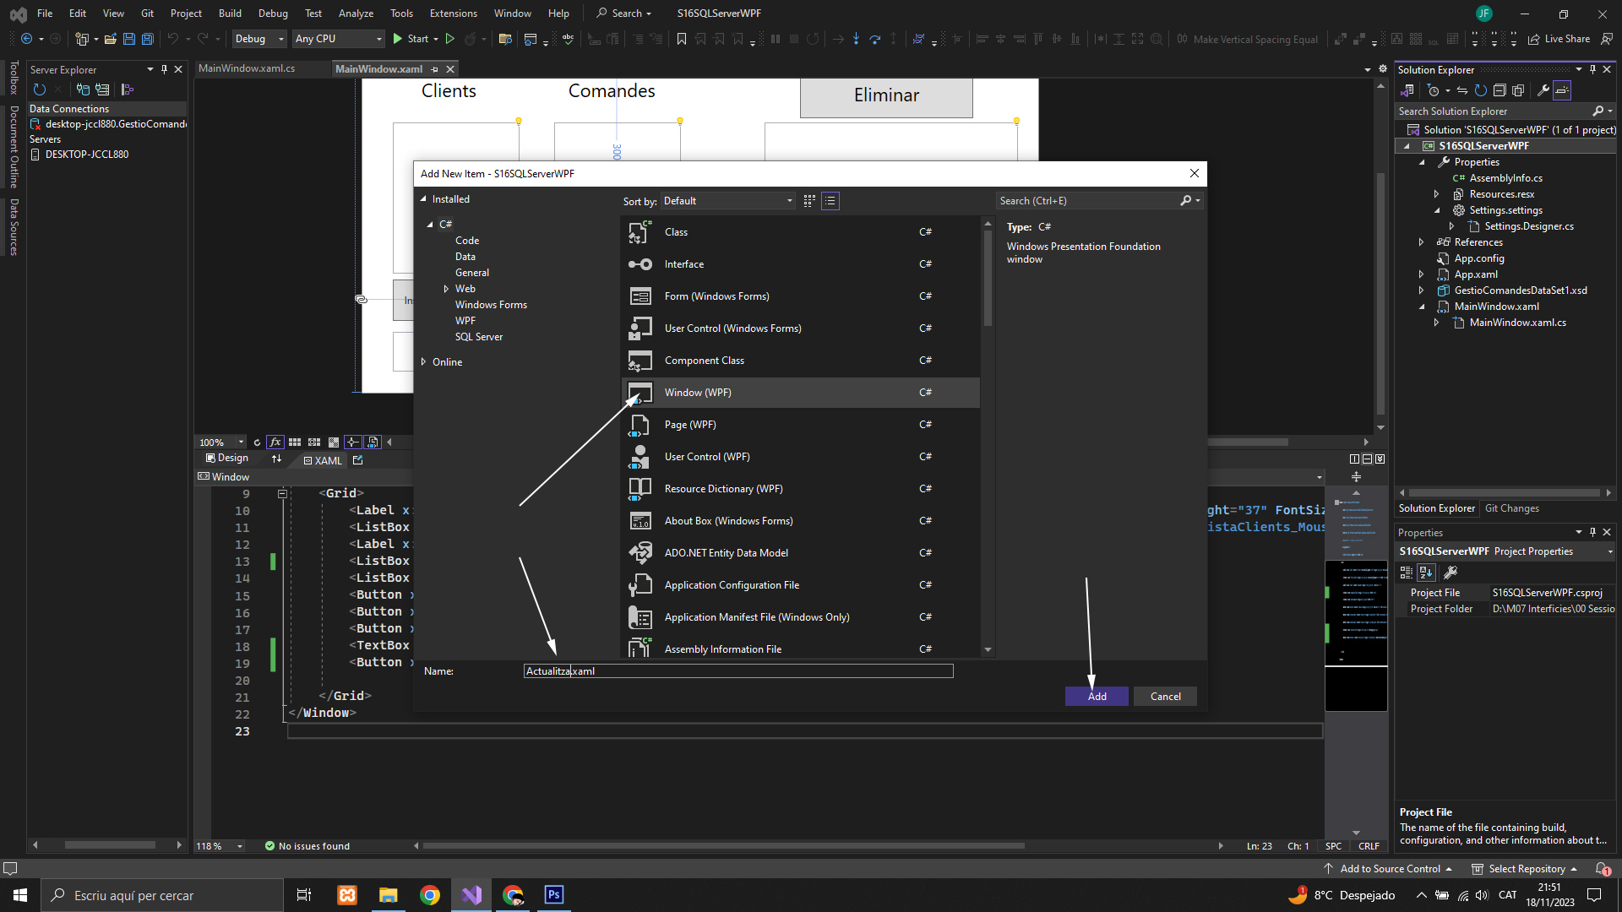Click the Name input field
Screen dimensions: 1622x912
pos(738,671)
